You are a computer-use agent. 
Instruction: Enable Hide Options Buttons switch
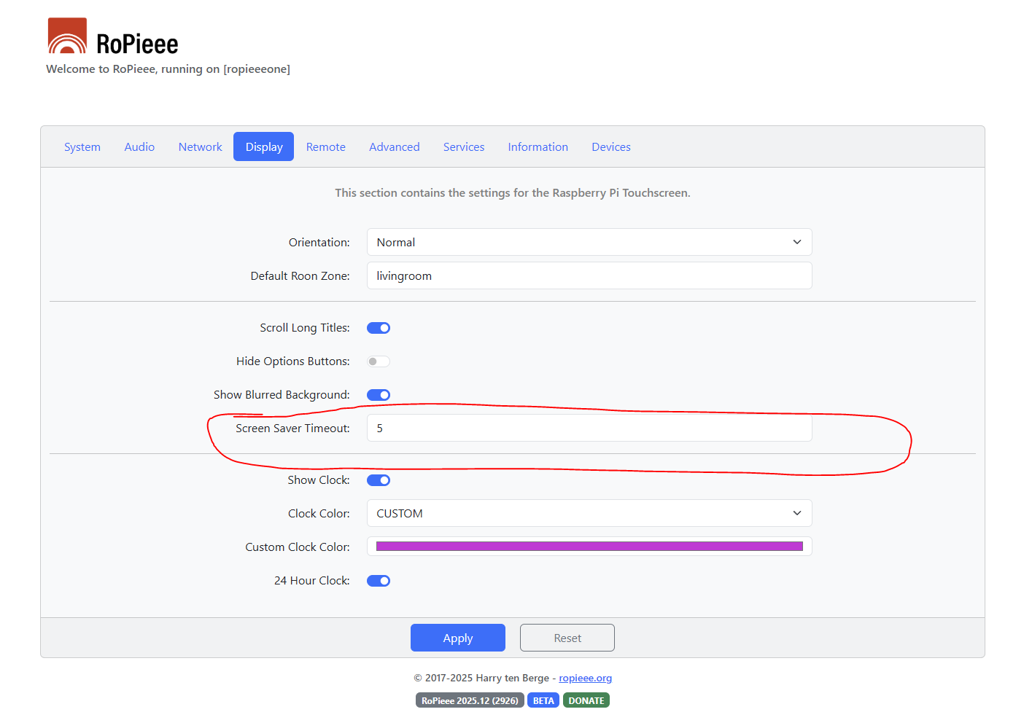pyautogui.click(x=379, y=361)
